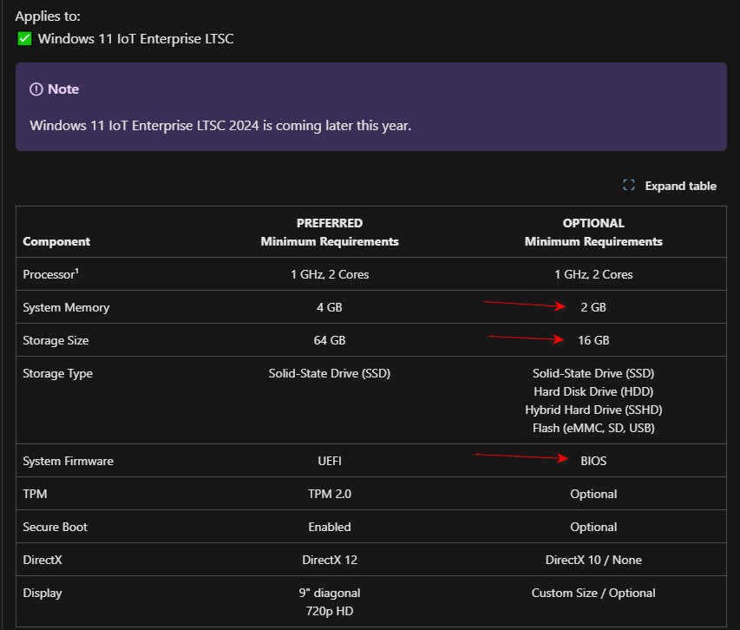Click the 64 GB storage size cell
The image size is (740, 630).
[330, 340]
